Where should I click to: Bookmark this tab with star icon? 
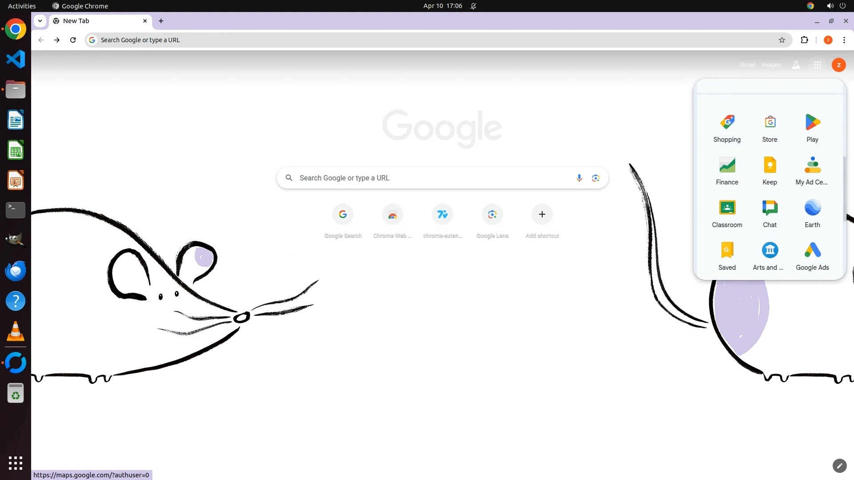(x=782, y=40)
